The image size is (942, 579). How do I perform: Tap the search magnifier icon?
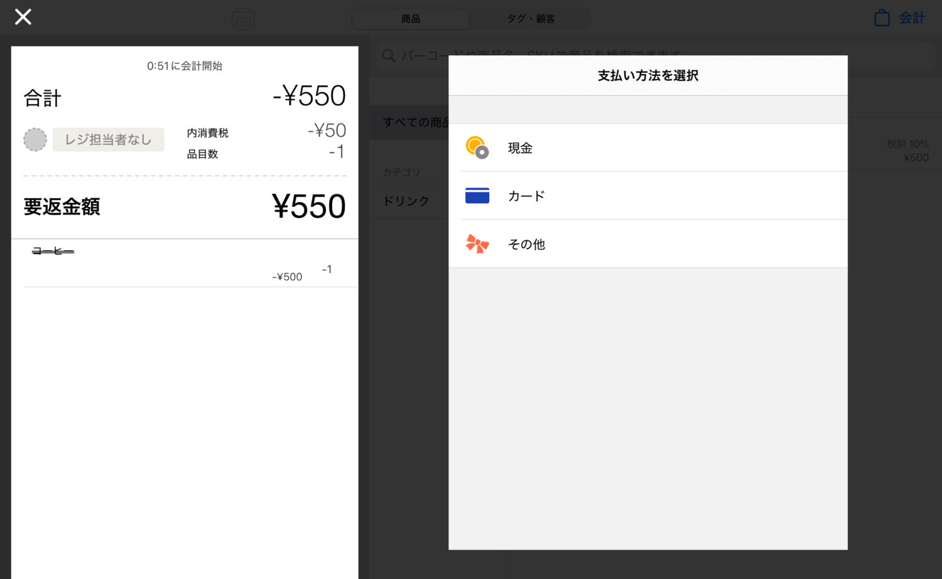coord(389,55)
